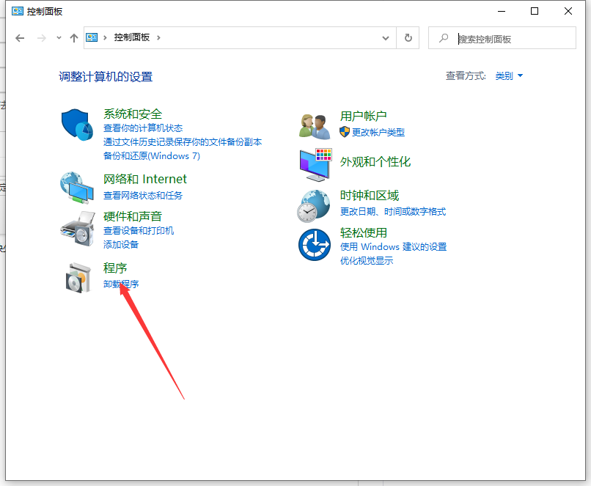Navigate up with the up arrow button
This screenshot has height=486, width=591.
(74, 38)
